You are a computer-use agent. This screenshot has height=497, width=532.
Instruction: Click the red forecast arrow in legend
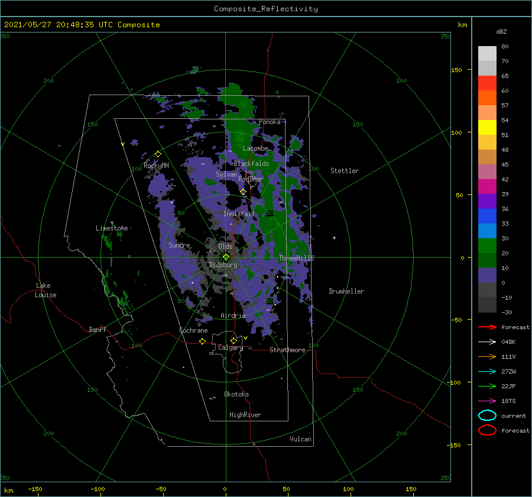tap(487, 327)
